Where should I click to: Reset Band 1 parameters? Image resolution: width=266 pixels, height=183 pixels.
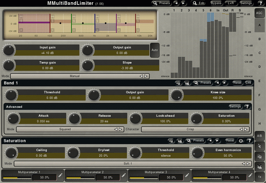[x=237, y=83]
